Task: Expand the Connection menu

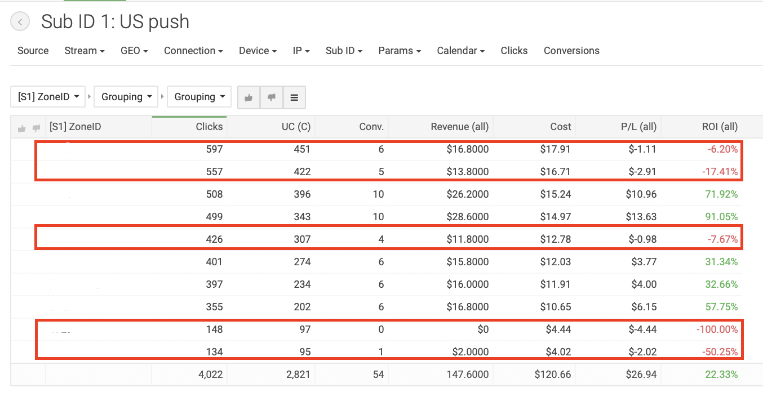Action: [x=193, y=51]
